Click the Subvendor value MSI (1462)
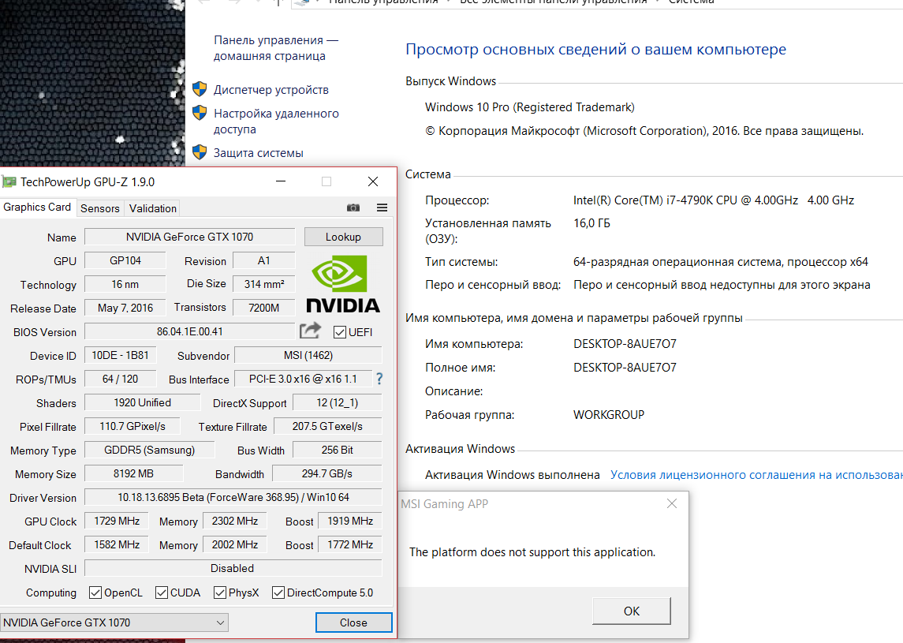 click(x=308, y=355)
